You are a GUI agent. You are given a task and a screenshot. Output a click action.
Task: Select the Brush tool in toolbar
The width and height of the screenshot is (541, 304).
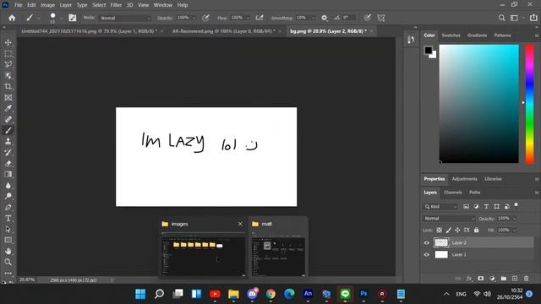tap(8, 130)
